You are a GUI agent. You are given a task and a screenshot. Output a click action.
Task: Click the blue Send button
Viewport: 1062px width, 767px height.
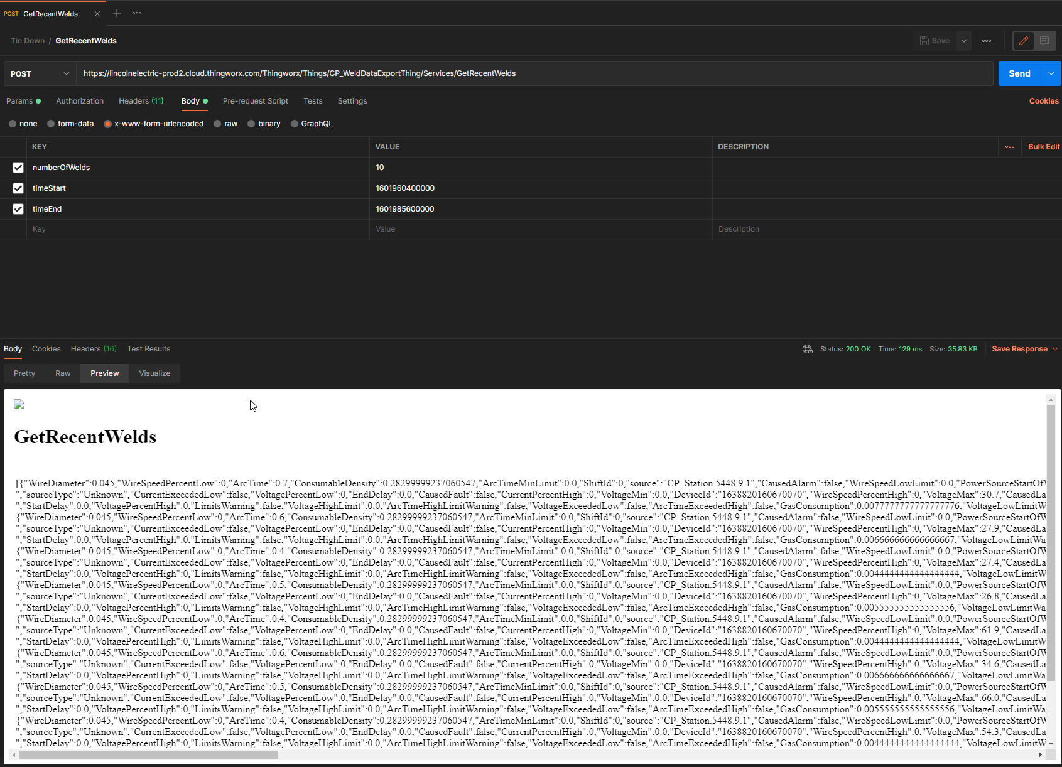click(1019, 73)
